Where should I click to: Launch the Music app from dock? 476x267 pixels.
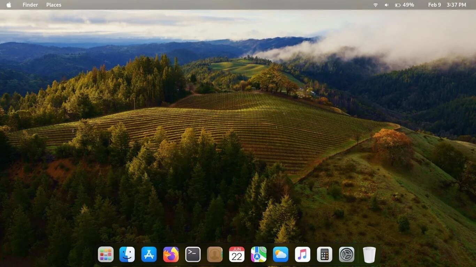[302, 254]
